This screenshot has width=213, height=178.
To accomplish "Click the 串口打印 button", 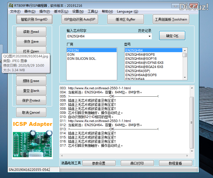I will pyautogui.click(x=137, y=163).
